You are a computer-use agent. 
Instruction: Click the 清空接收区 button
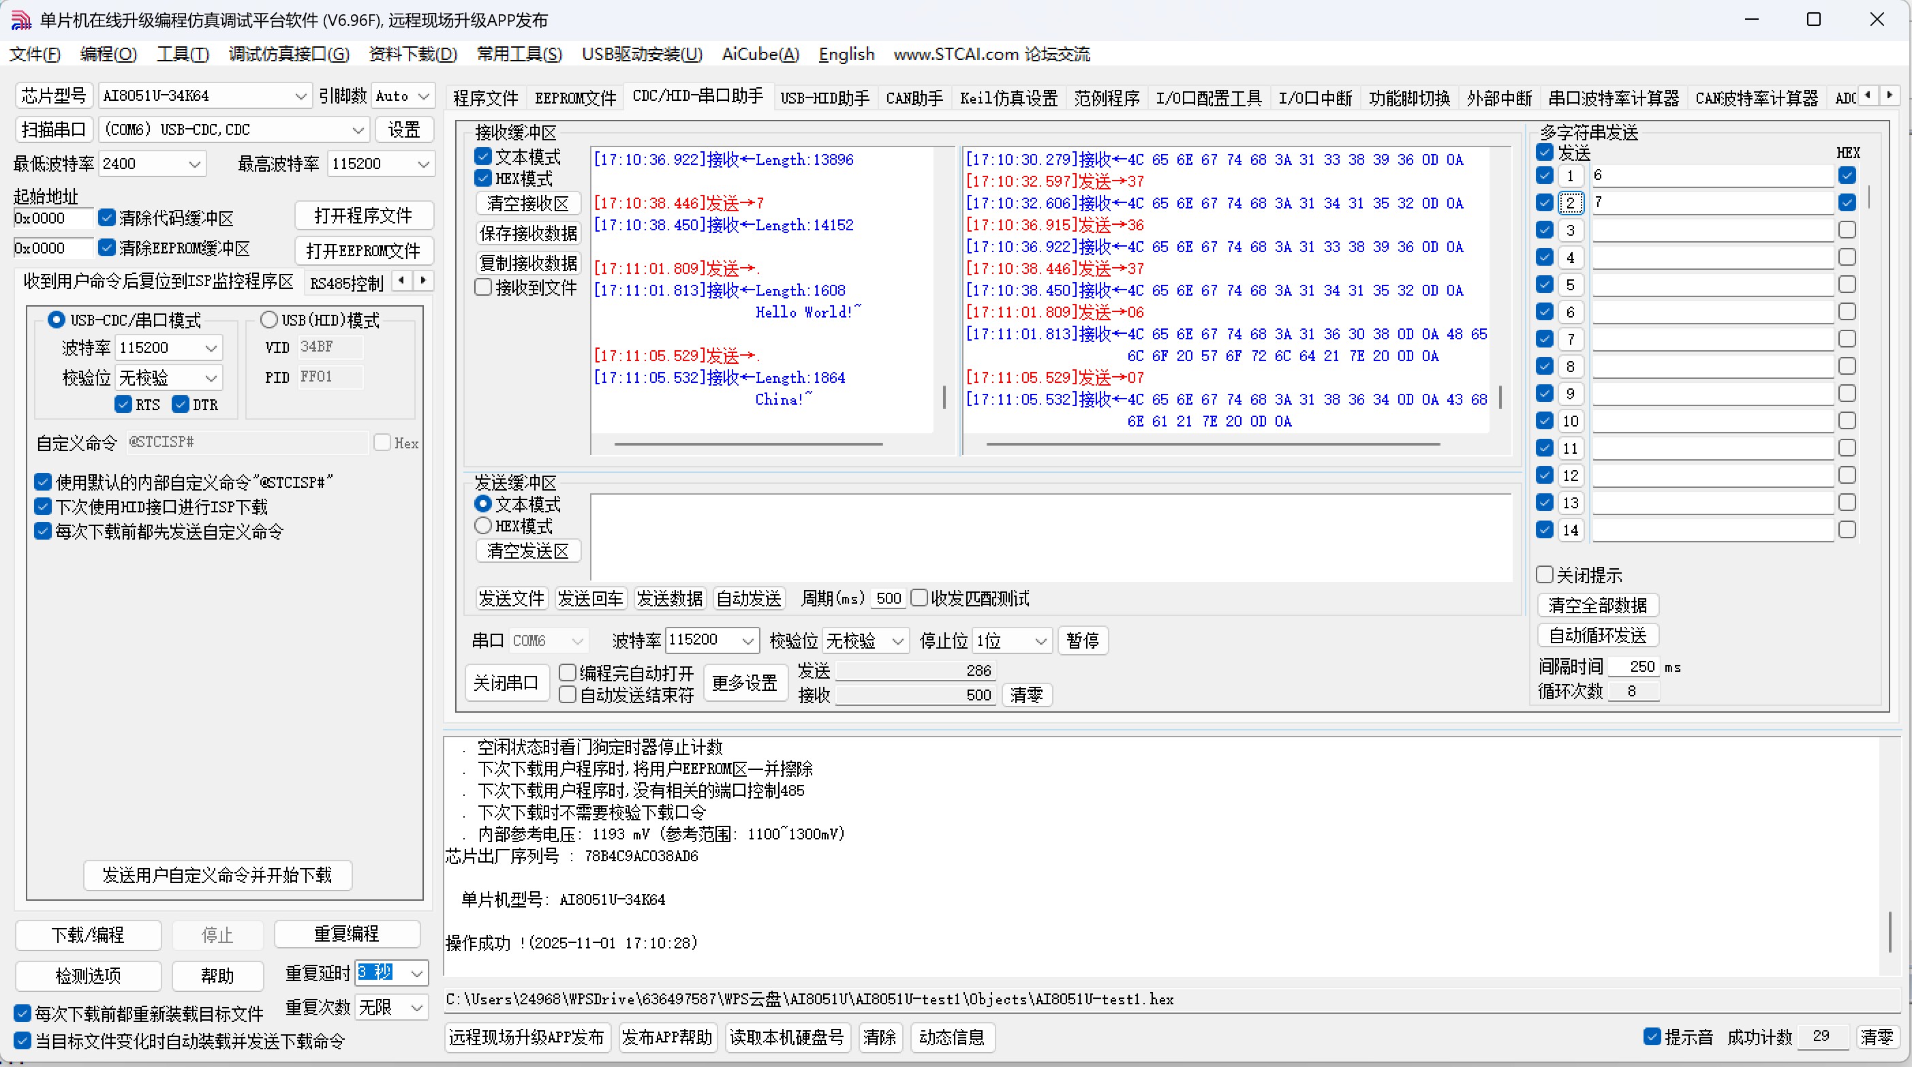(x=527, y=202)
